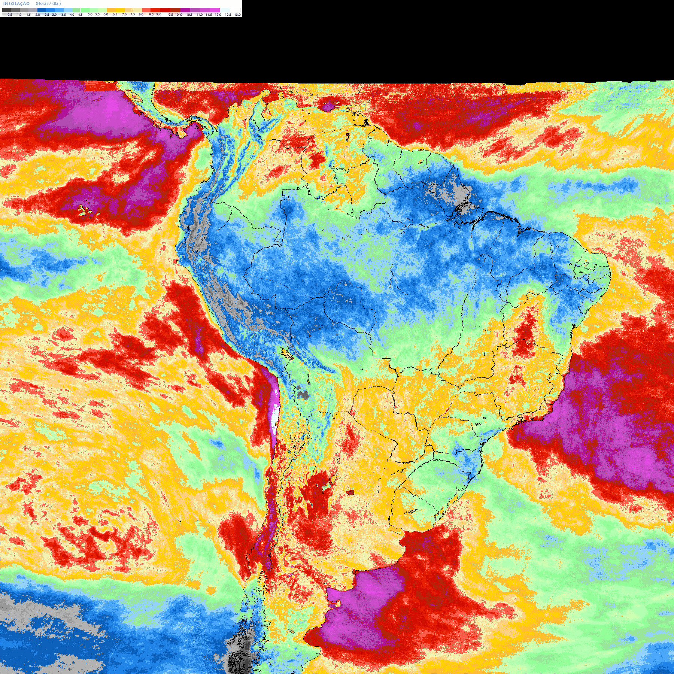674x674 pixels.
Task: Click the 13.0 legend value
Action: [x=237, y=15]
